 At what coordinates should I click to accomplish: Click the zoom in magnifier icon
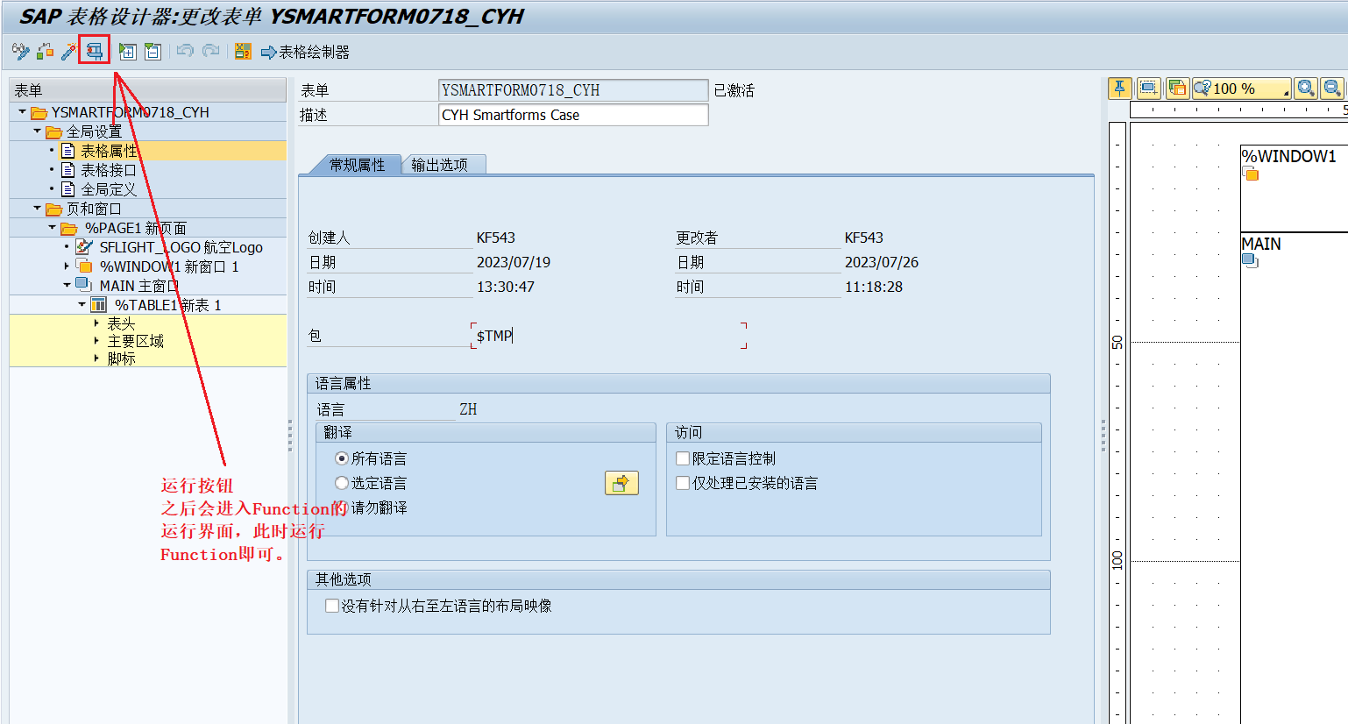(1306, 88)
